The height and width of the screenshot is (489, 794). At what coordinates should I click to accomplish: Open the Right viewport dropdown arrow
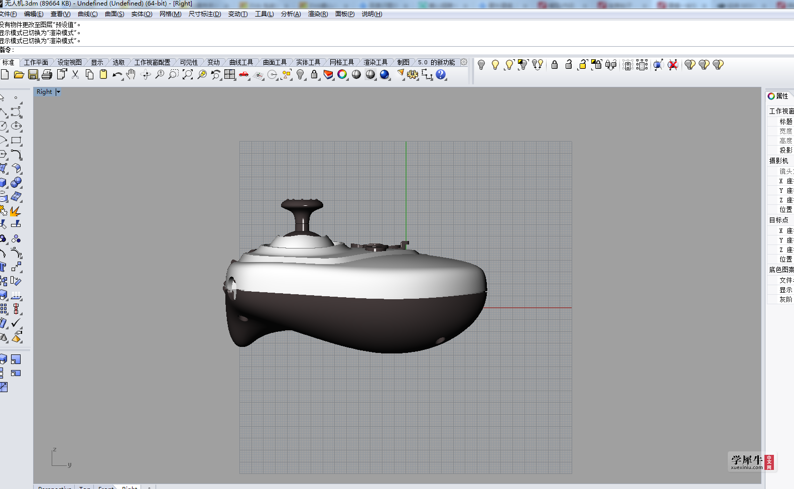58,92
